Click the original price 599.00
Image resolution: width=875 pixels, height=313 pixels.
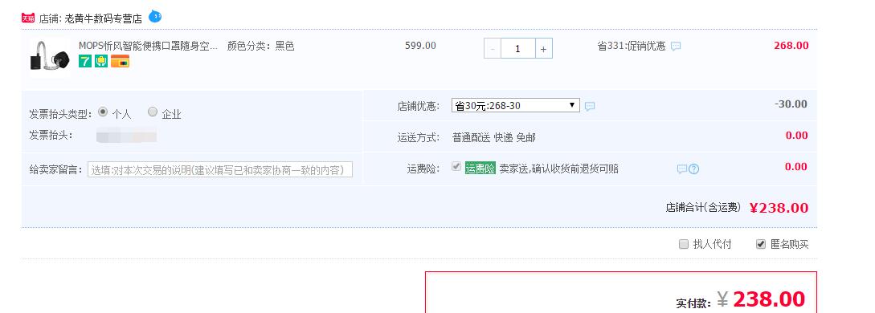pos(421,46)
